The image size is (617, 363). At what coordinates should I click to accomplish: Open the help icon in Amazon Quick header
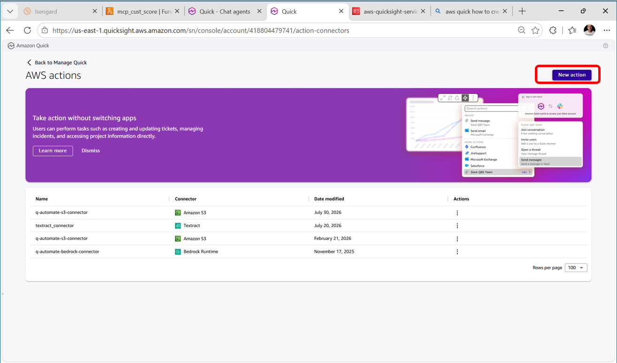click(606, 45)
